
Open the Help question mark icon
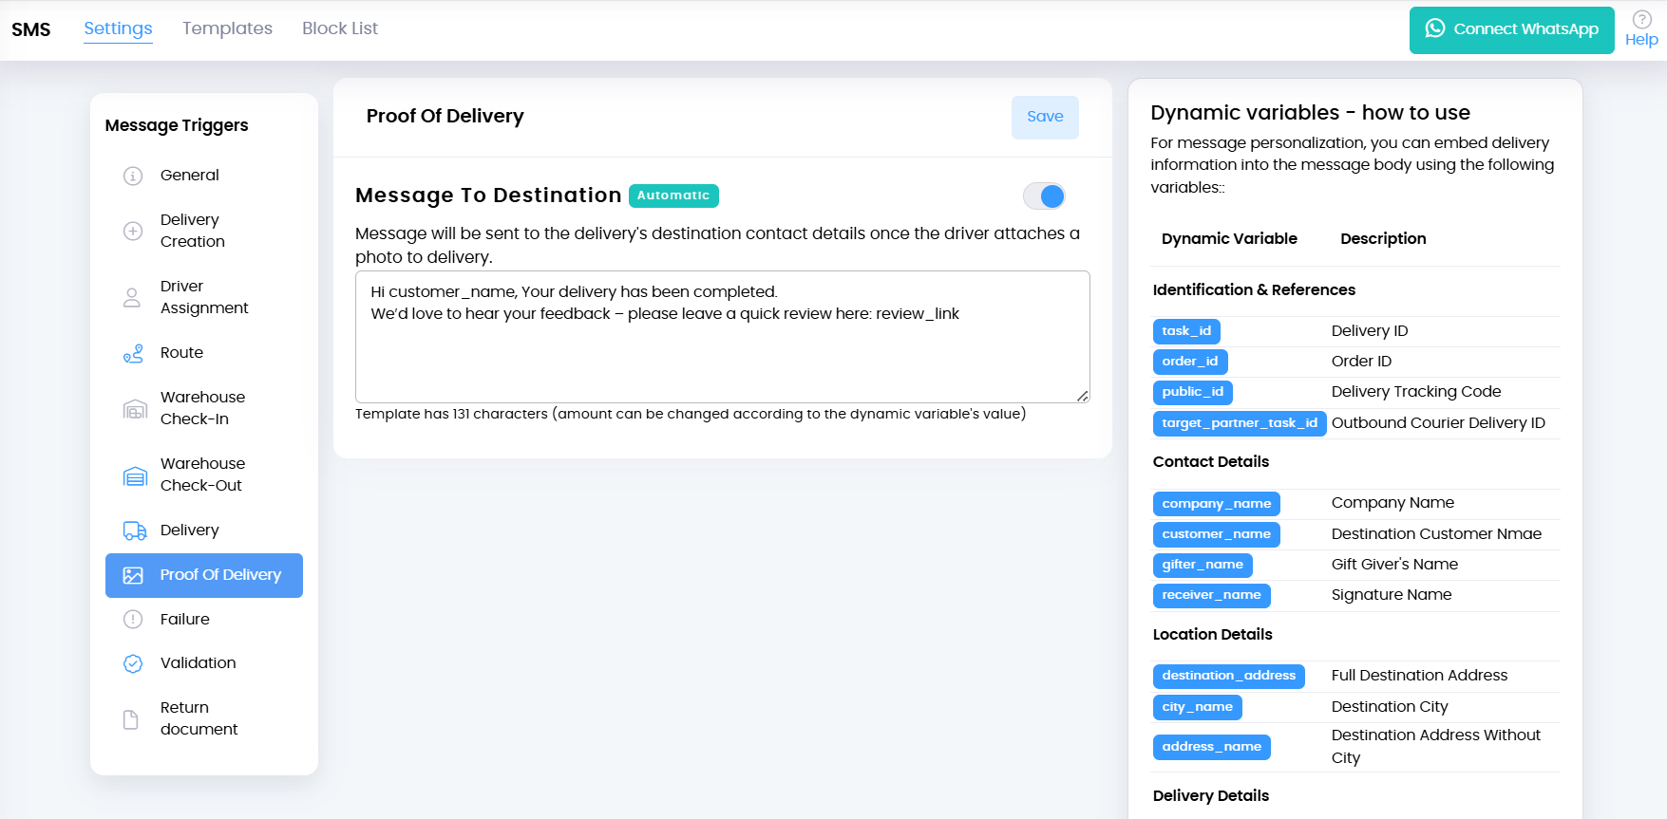point(1641,20)
